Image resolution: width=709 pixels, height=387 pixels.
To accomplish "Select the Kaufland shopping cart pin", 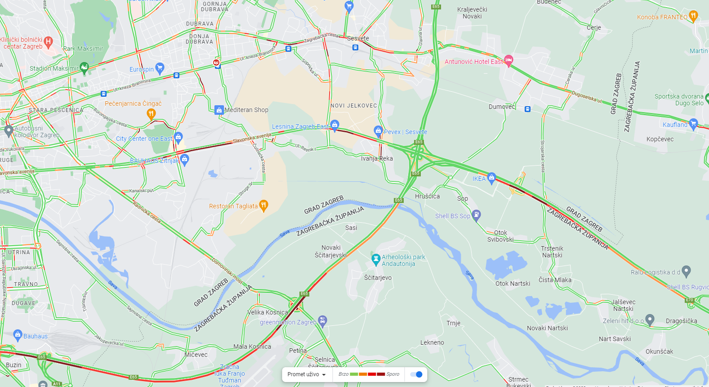I will (693, 124).
